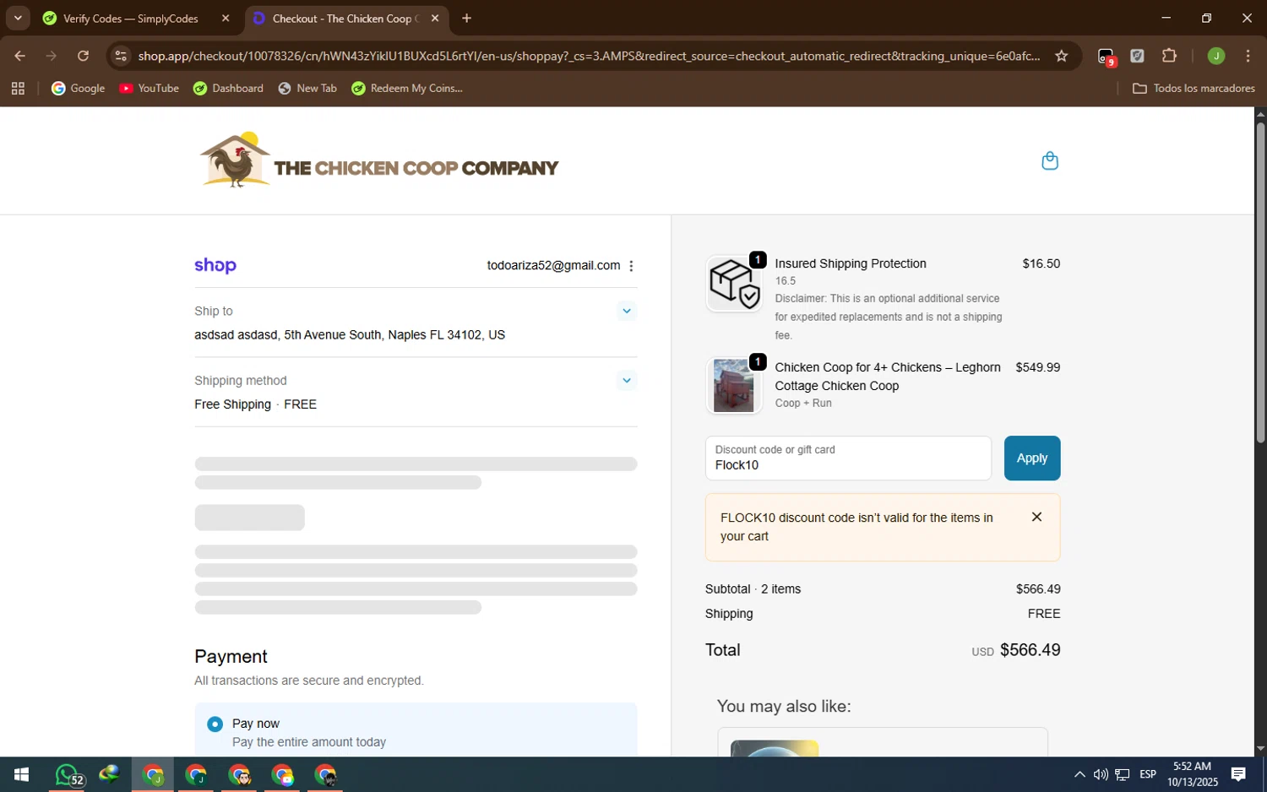Bookmark this page with star icon
This screenshot has height=792, width=1267.
pyautogui.click(x=1062, y=57)
